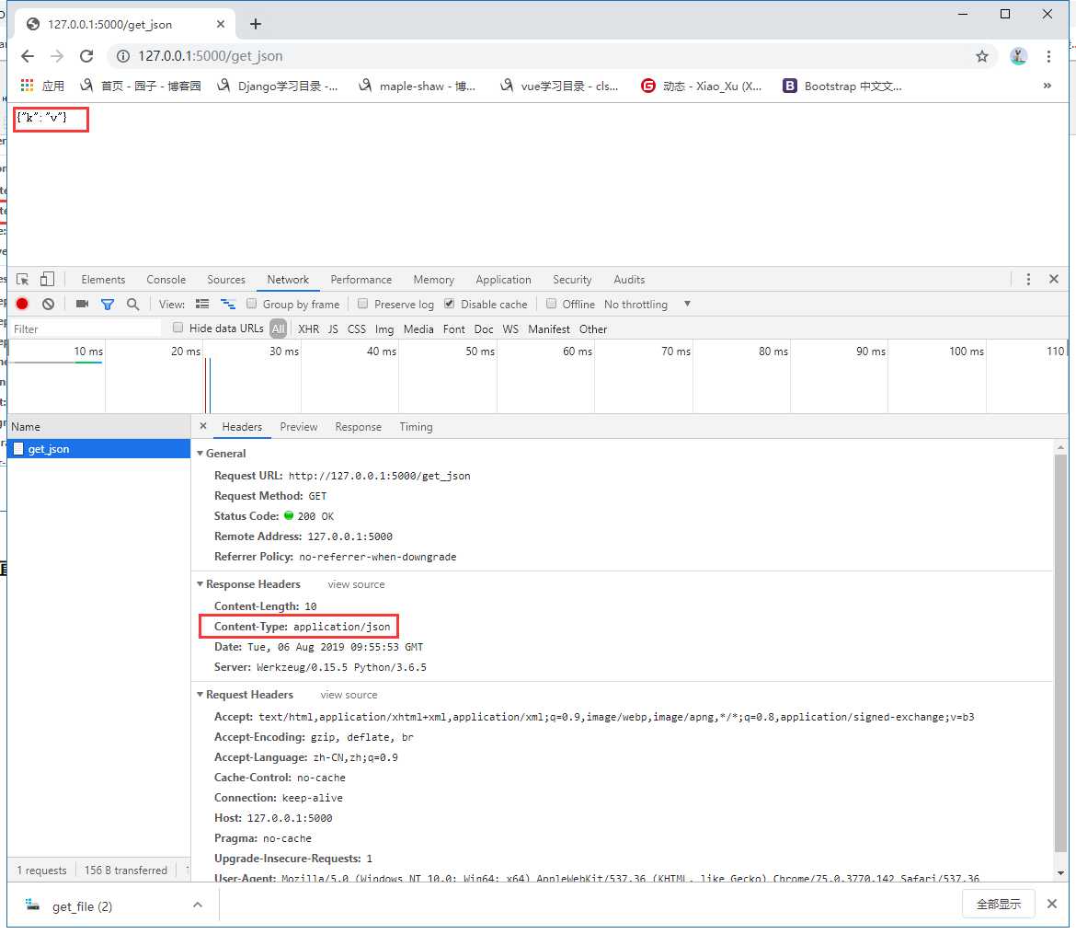Click the headers pane scrollbar

click(x=1061, y=652)
